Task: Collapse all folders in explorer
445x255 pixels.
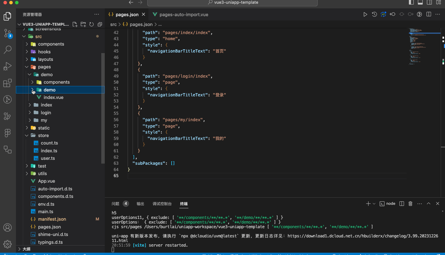Action: (100, 25)
